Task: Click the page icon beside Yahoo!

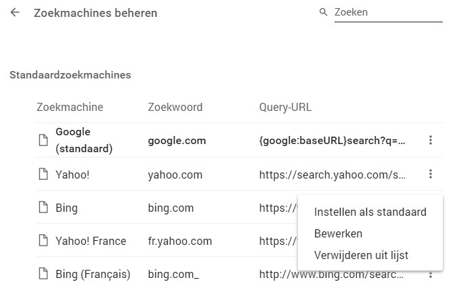Action: click(43, 175)
